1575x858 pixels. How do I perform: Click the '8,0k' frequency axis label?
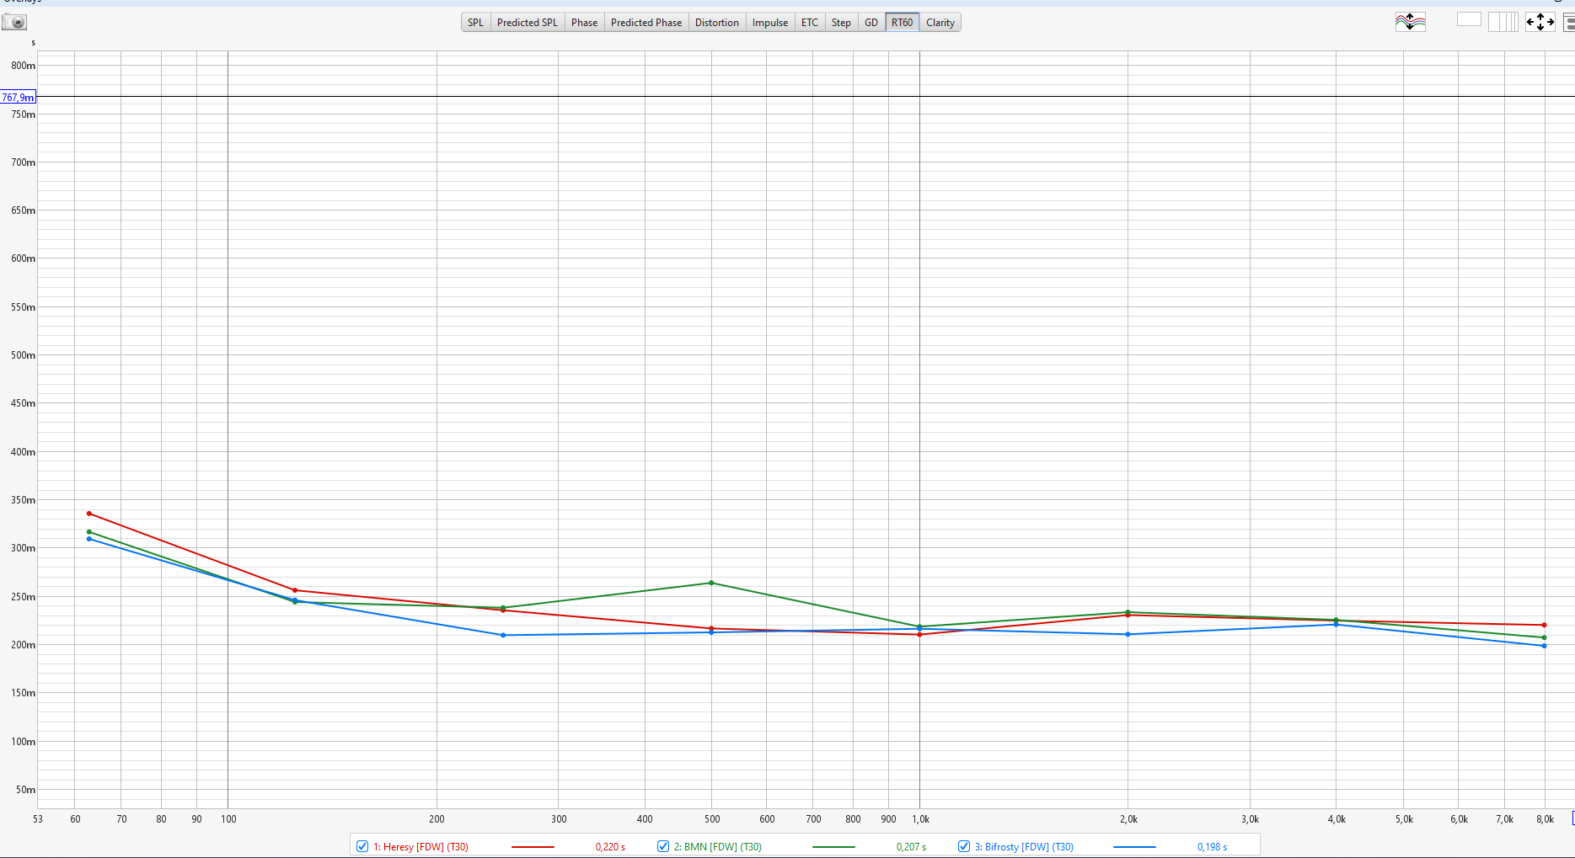1545,819
